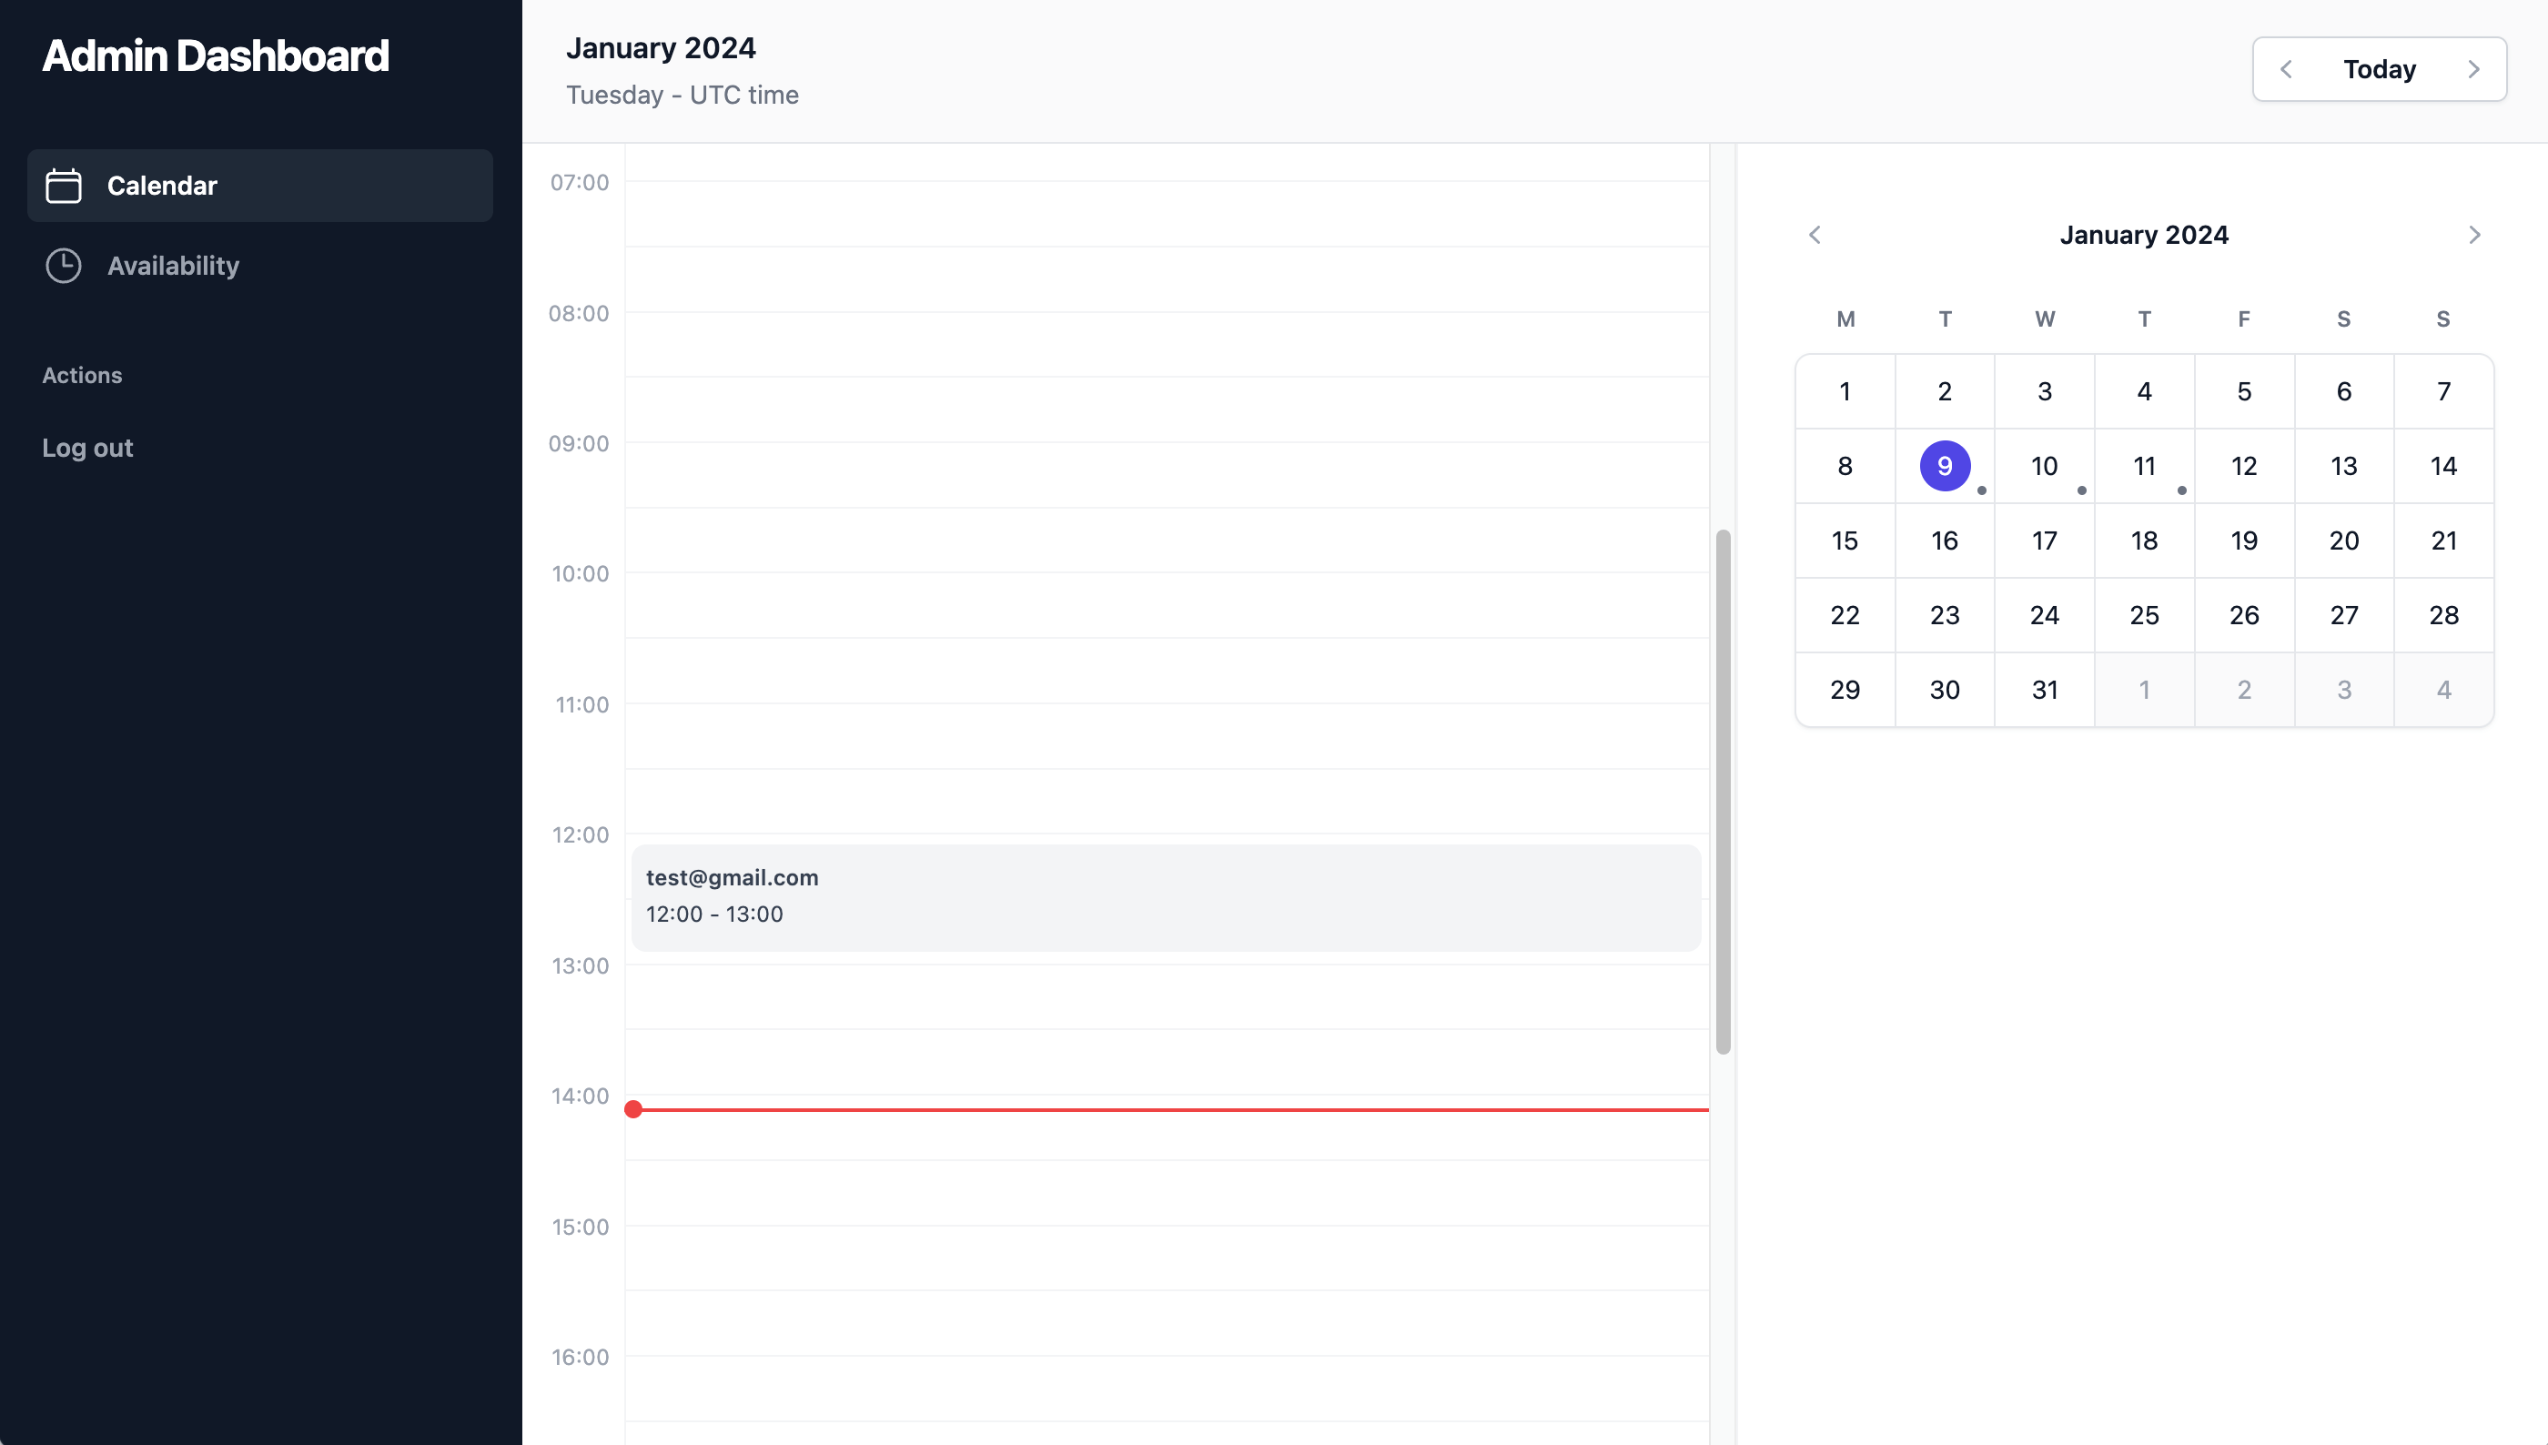
Task: Click the mini calendar January 2024 title
Action: click(2144, 235)
